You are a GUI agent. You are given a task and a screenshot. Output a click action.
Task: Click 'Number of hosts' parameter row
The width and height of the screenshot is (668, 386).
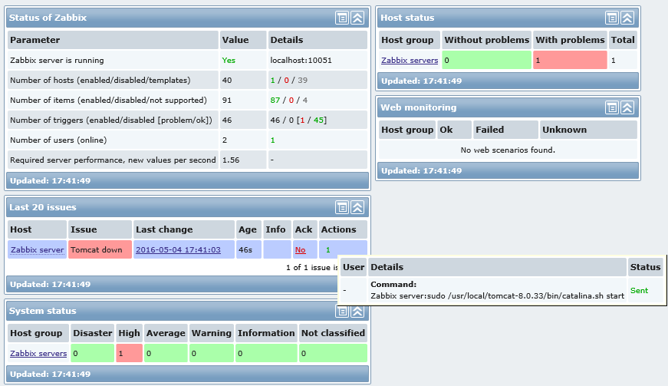click(187, 80)
